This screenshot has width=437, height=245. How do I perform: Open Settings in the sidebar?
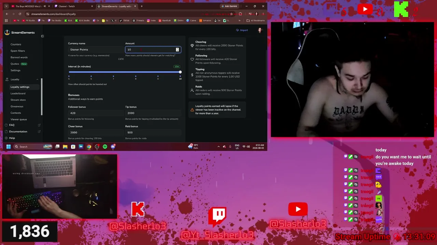(15, 70)
